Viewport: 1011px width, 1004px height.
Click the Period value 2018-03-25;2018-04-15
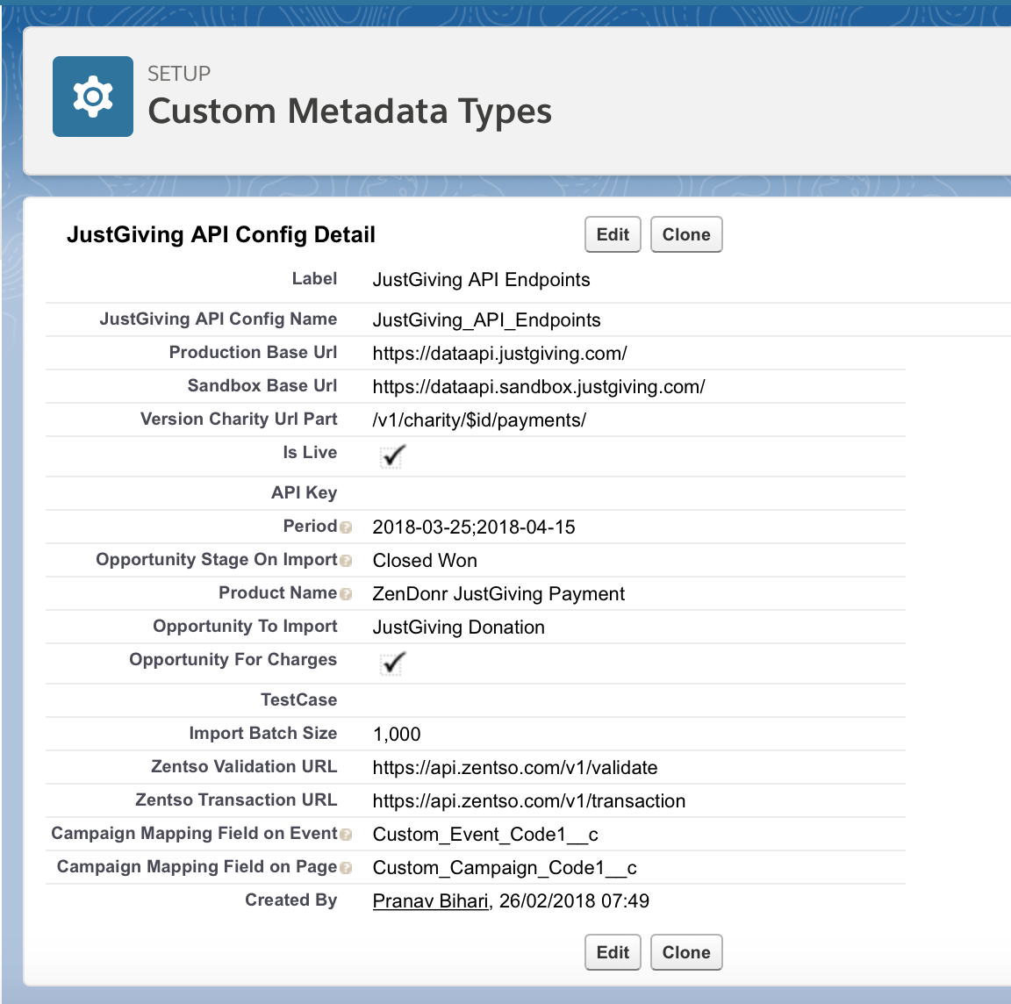474,527
